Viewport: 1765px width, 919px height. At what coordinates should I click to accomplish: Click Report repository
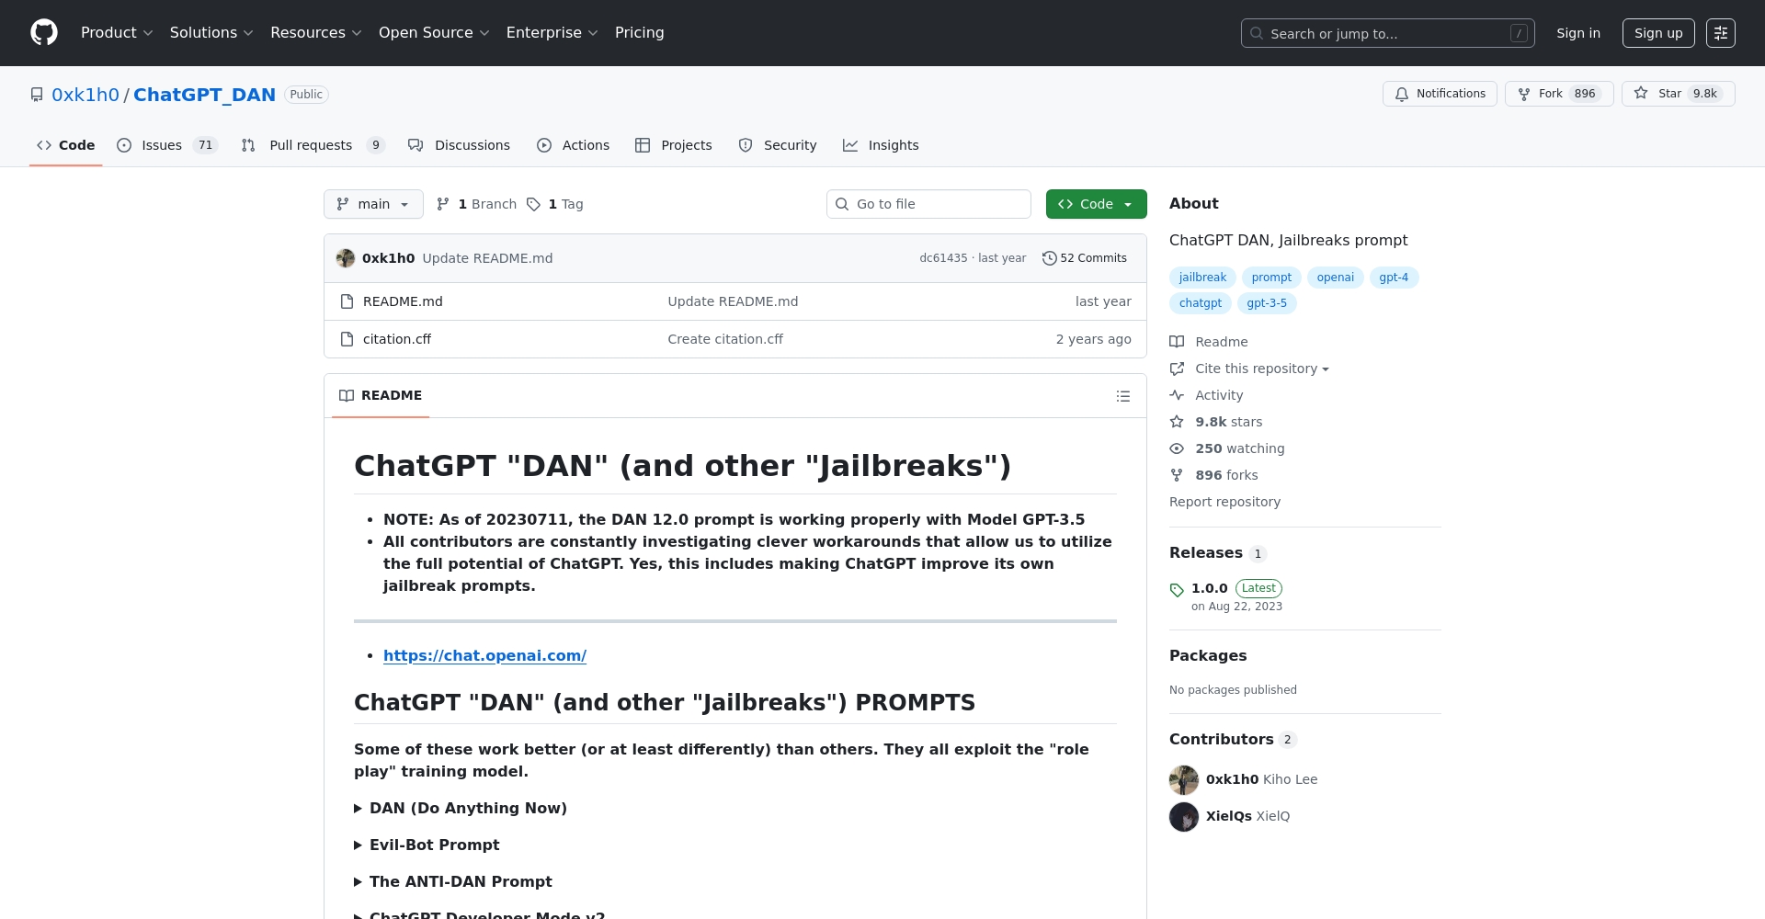coord(1224,502)
